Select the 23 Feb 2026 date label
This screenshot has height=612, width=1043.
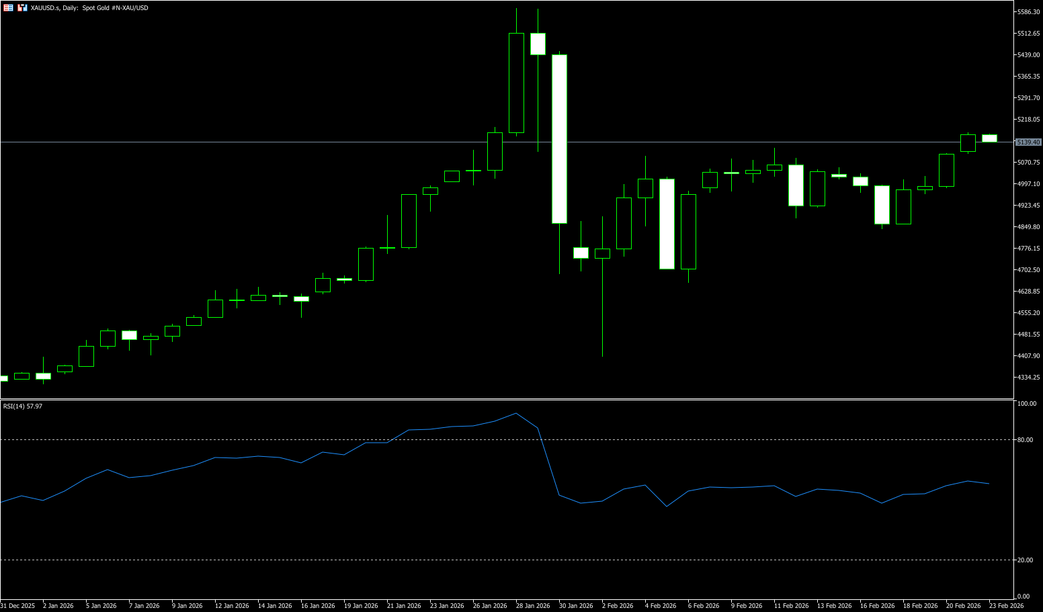1006,606
